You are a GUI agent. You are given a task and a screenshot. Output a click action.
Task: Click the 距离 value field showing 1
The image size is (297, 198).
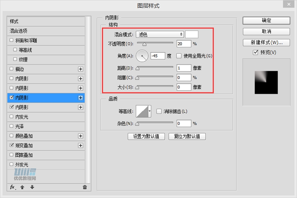(184, 68)
